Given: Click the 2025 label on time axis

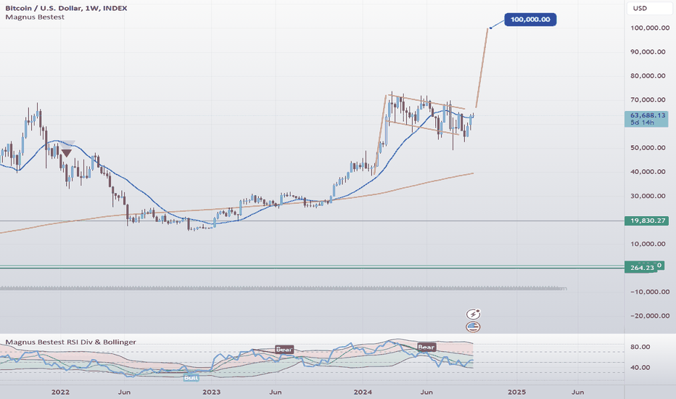Looking at the screenshot, I should click(x=516, y=392).
